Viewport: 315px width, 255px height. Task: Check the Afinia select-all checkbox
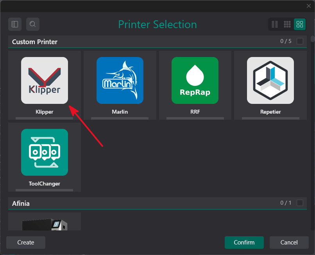coord(300,203)
